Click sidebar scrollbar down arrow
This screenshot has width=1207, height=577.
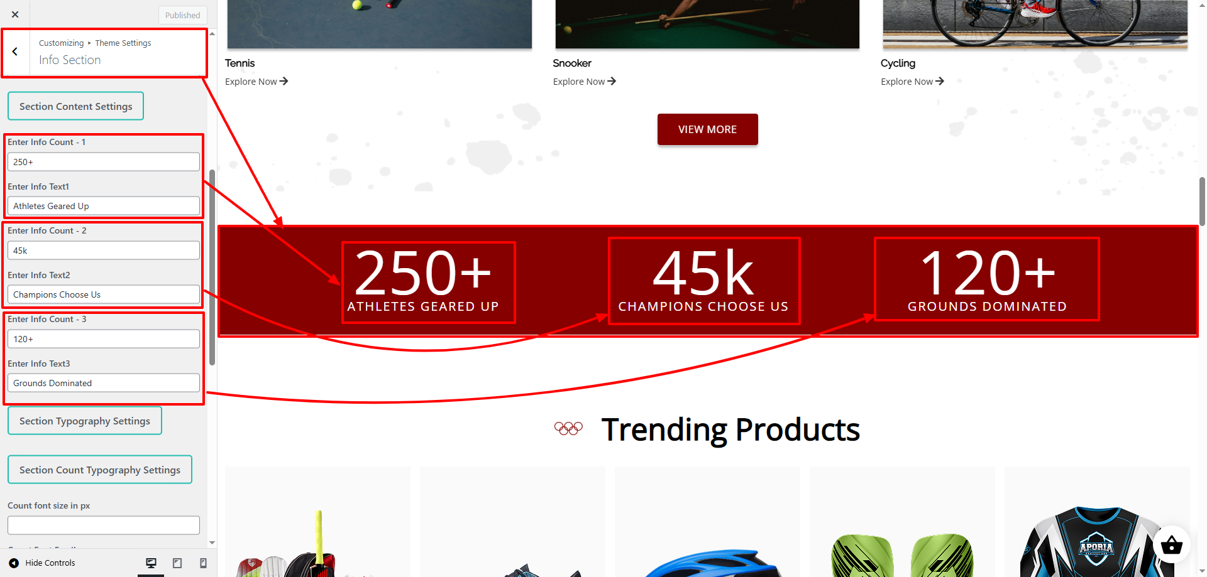click(212, 542)
